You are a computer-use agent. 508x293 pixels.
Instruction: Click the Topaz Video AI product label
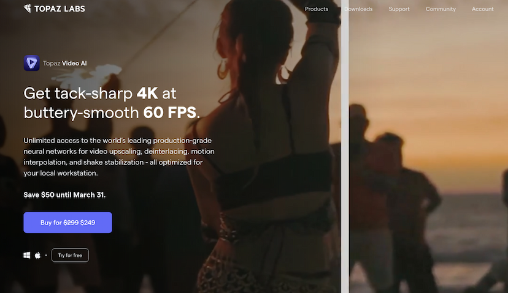pos(65,64)
